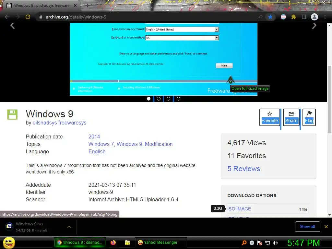The height and width of the screenshot is (249, 332).
Task: Click the Share button
Action: pyautogui.click(x=291, y=117)
